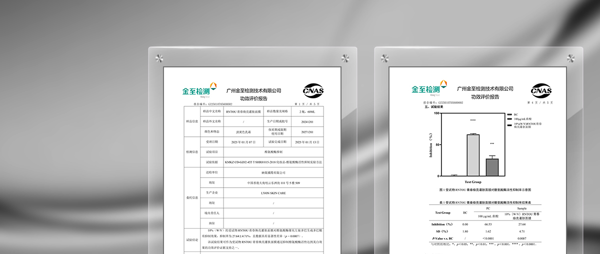
Task: Click the top-right screw of the left frame
Action: point(345,58)
